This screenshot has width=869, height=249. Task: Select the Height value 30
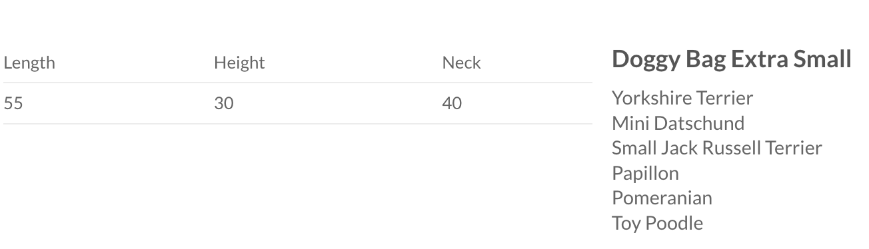tap(224, 104)
